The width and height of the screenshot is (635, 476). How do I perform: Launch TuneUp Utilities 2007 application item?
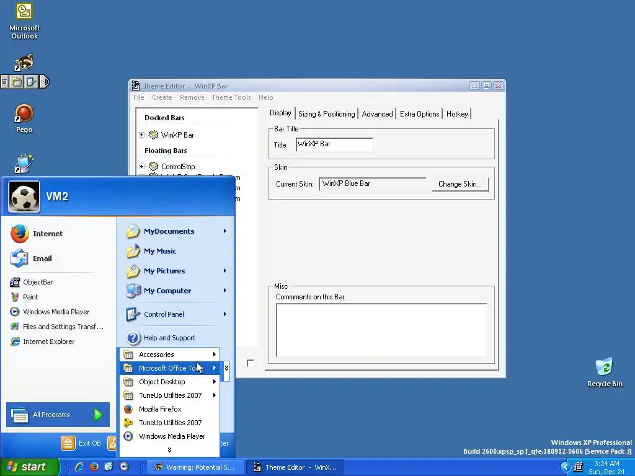[170, 423]
